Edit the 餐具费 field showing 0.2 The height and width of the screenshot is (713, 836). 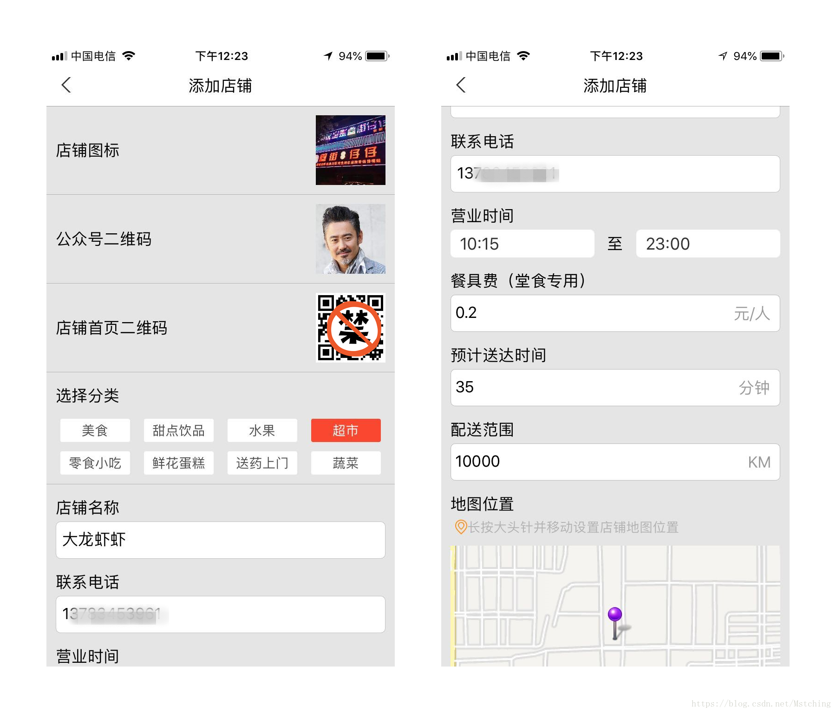[x=615, y=313]
